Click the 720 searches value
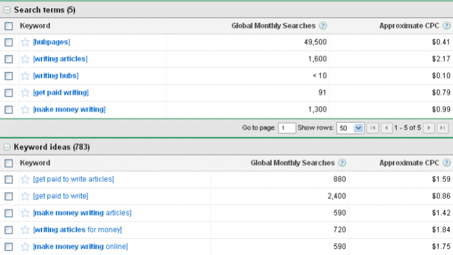Image resolution: width=453 pixels, height=255 pixels. [x=340, y=230]
